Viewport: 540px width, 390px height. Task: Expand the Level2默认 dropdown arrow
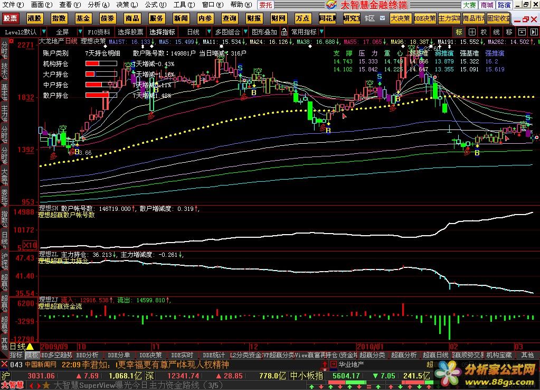tap(44, 32)
